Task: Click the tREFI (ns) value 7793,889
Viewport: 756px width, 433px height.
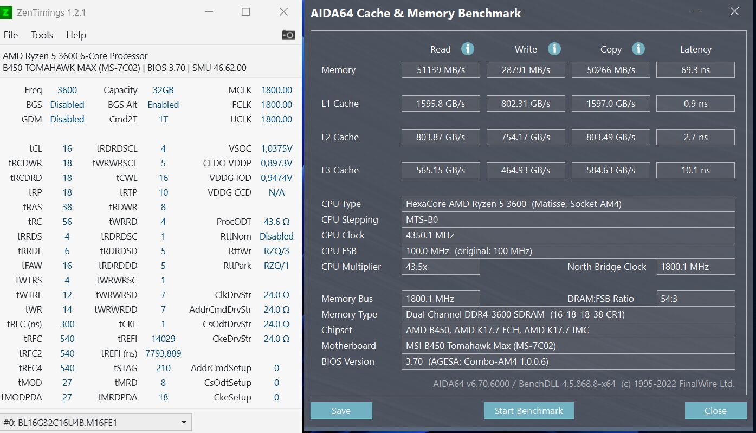Action: (163, 353)
